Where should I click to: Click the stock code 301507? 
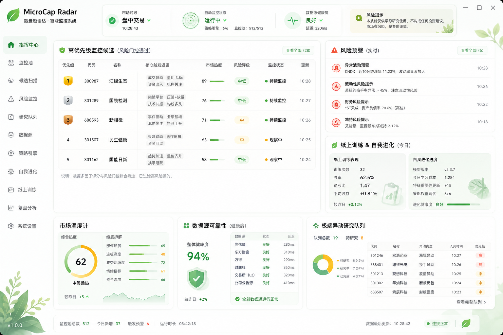coord(91,140)
